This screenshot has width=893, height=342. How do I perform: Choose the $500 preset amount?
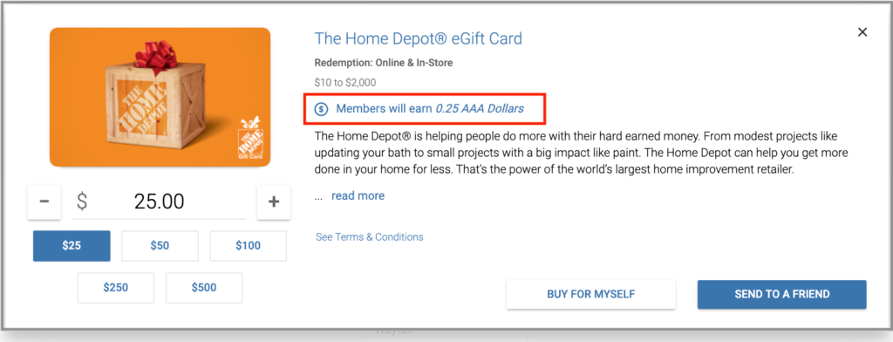click(x=204, y=288)
